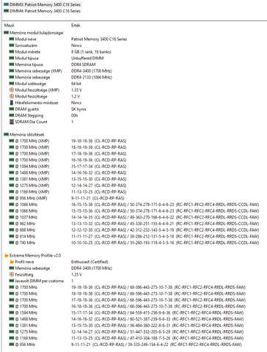Click the Memória időzítések group icon
267x352 pixels.
pos(6,134)
